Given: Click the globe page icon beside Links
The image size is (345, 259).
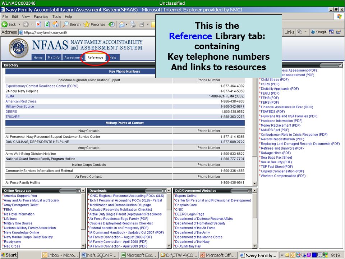Looking at the screenshot, I should pos(300,32).
